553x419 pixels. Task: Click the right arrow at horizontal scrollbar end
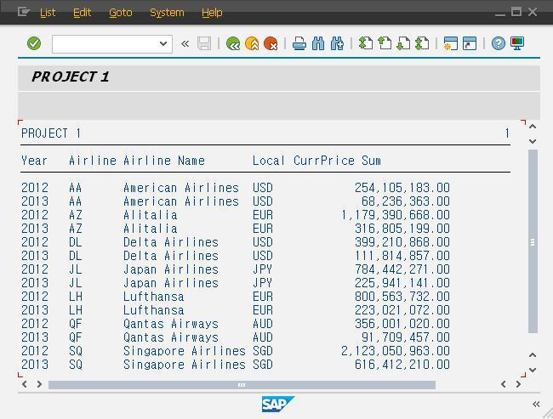coord(518,384)
